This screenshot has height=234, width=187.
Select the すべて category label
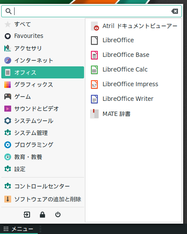tap(23, 24)
